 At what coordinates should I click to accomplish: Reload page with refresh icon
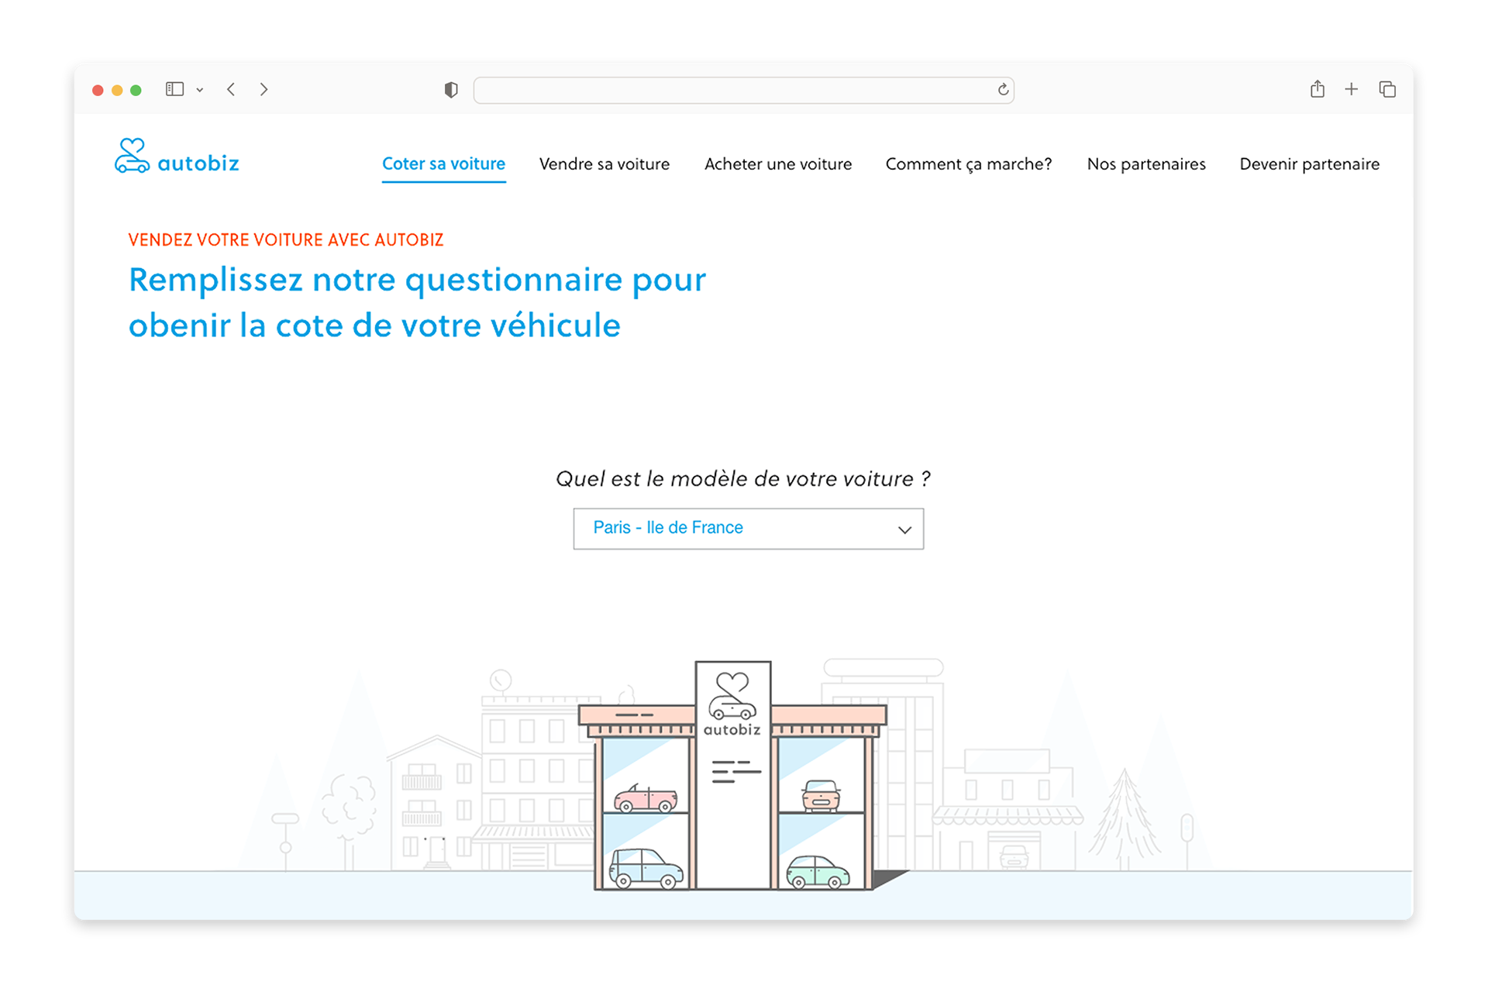coord(1003,90)
